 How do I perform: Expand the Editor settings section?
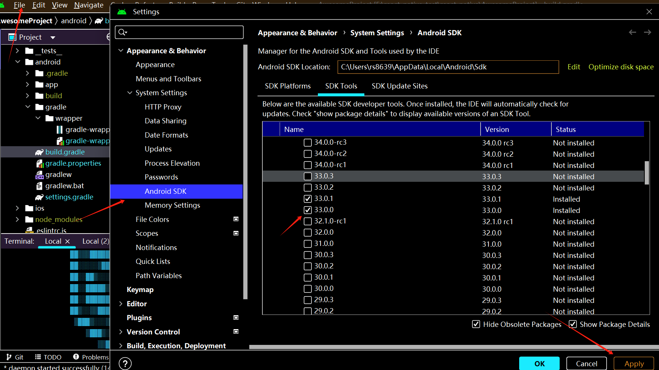[121, 304]
